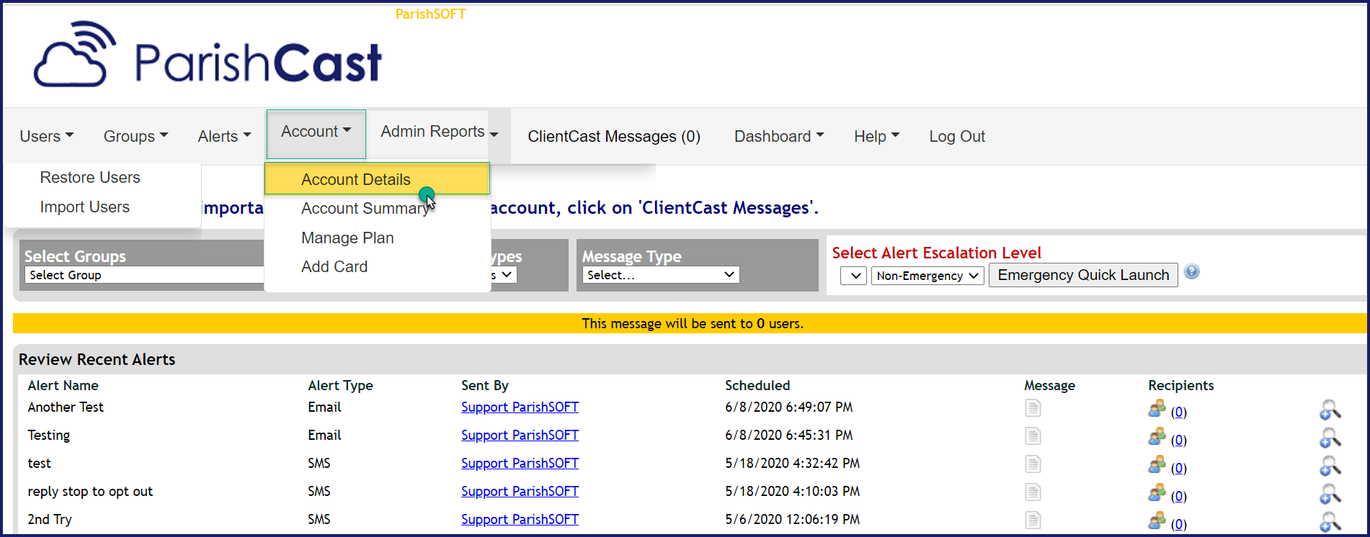Click reply stop to opt out alert name

[x=90, y=491]
